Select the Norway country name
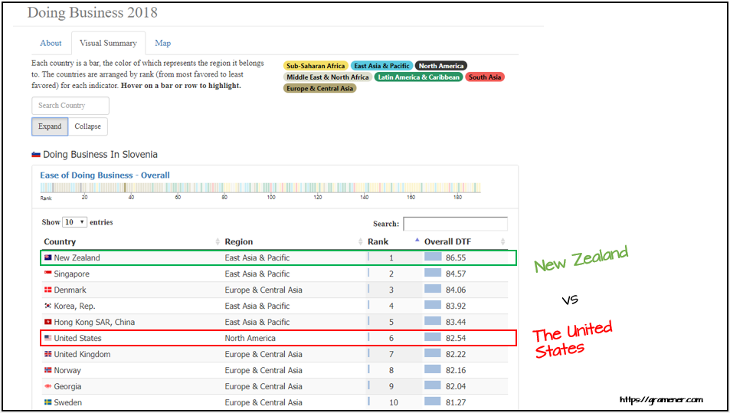This screenshot has height=413, width=730. [67, 370]
